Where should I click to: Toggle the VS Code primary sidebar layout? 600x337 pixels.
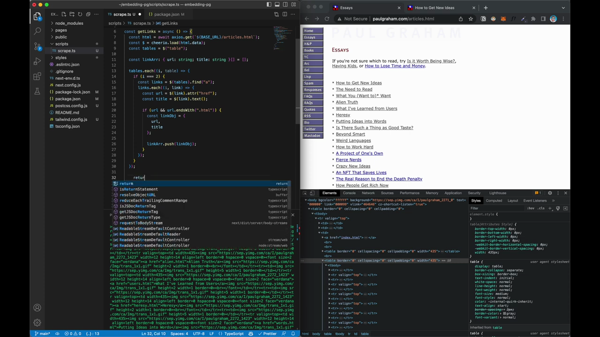point(269,5)
